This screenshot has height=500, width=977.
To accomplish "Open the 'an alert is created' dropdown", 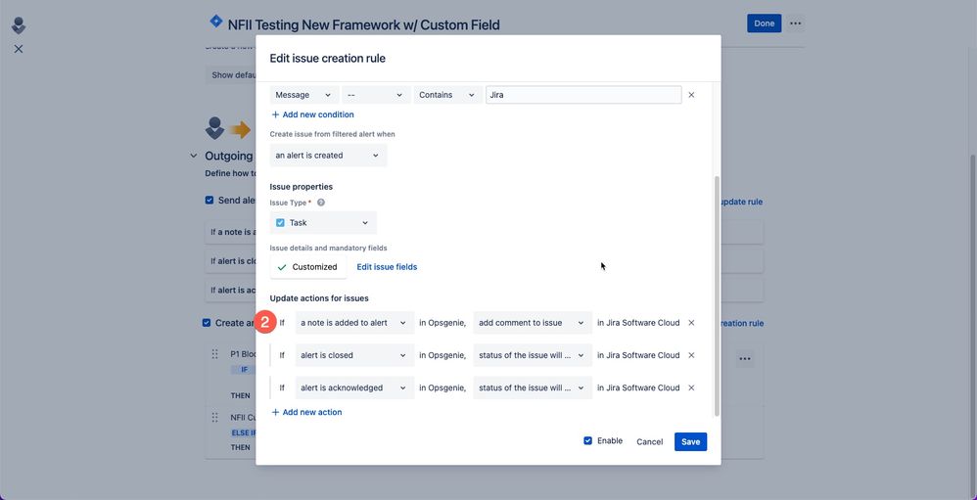I will pos(328,156).
